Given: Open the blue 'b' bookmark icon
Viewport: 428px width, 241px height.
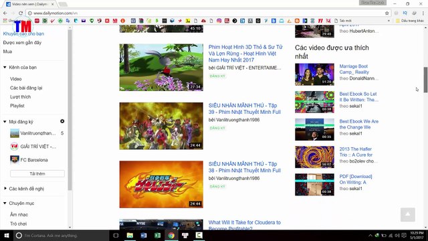Looking at the screenshot, I should (274, 21).
